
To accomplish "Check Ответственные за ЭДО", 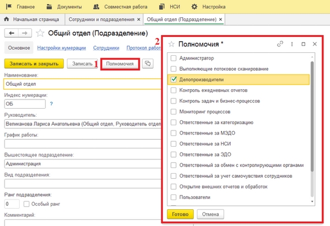I will pyautogui.click(x=174, y=155).
